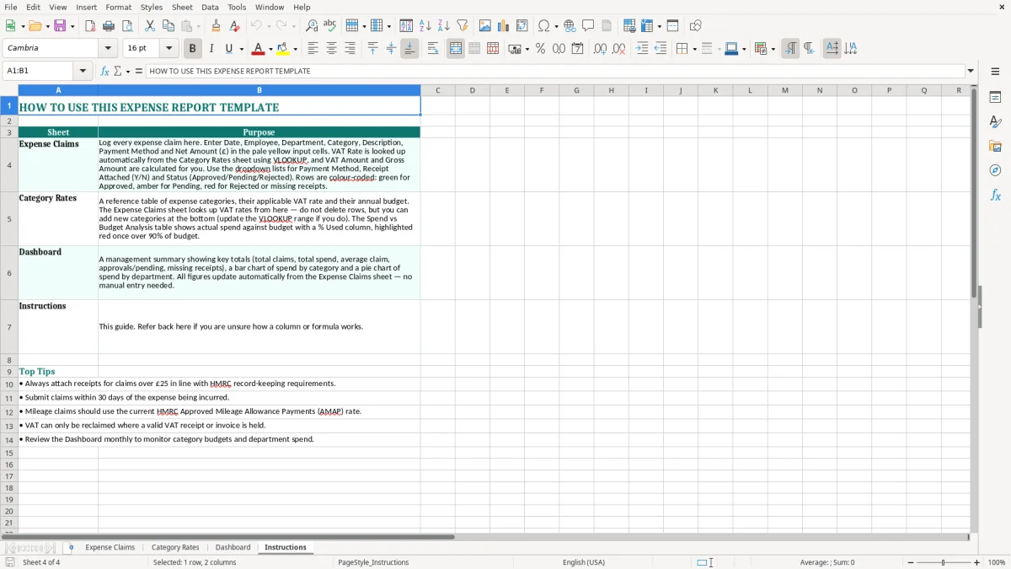Click the Cut scissors icon
The height and width of the screenshot is (569, 1011).
(x=150, y=26)
